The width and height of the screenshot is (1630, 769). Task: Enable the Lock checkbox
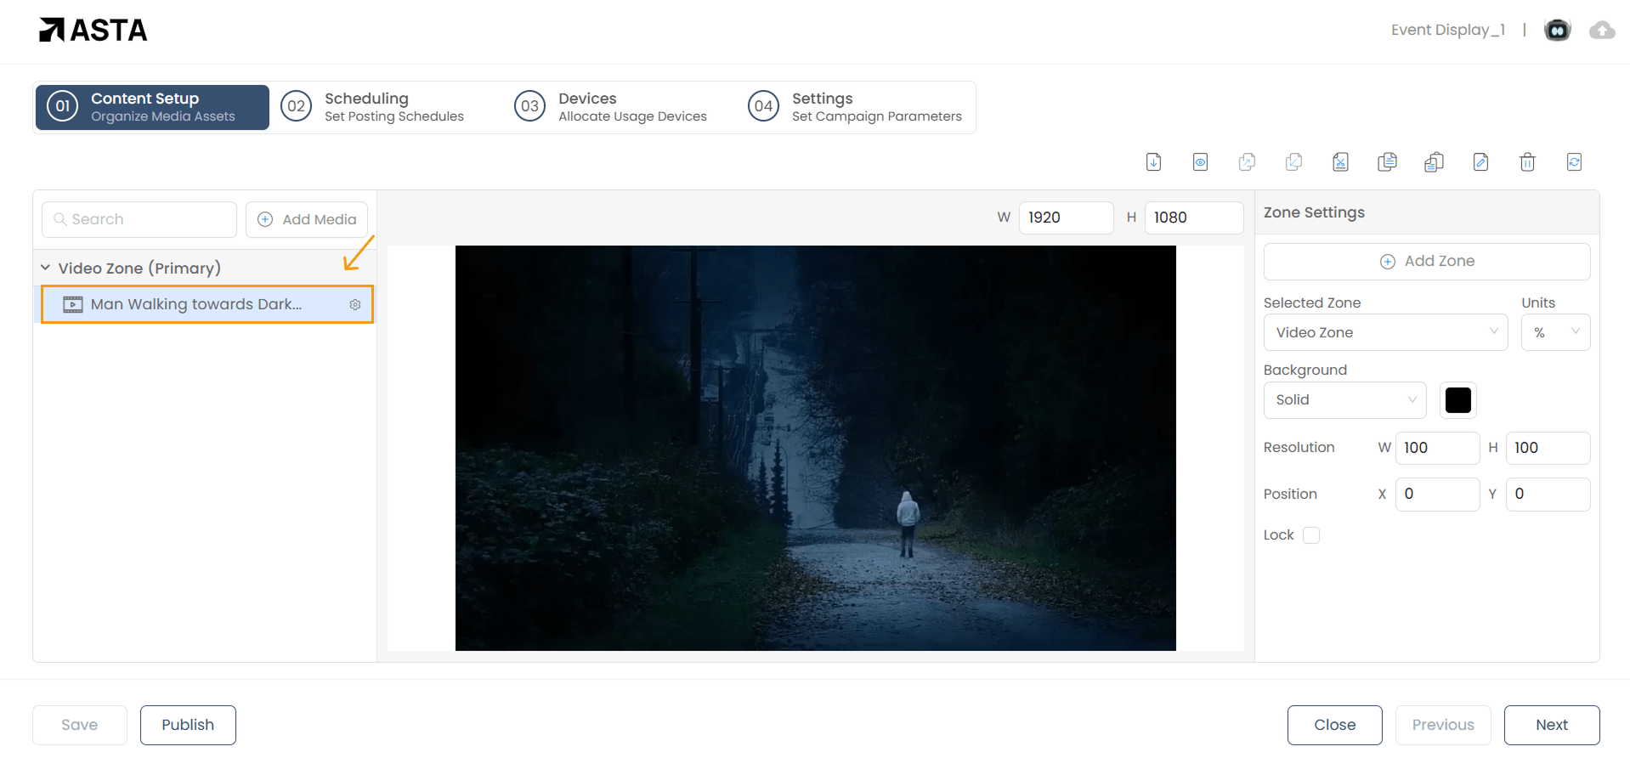coord(1311,534)
